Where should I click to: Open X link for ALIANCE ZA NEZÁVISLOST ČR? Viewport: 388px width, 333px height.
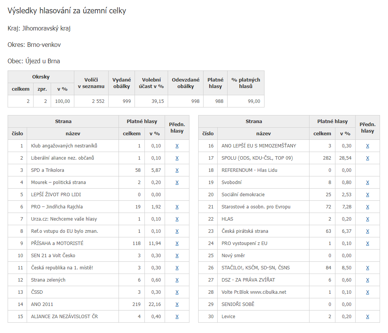(x=177, y=316)
